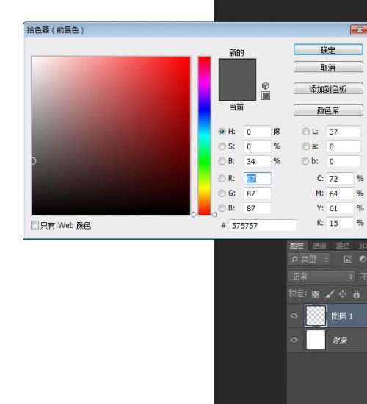Screen dimensions: 367x404
Task: Open the 正常 blend mode dropdown
Action: (x=321, y=277)
